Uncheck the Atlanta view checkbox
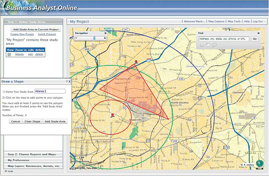This screenshot has height=176, width=269. [x=9, y=55]
